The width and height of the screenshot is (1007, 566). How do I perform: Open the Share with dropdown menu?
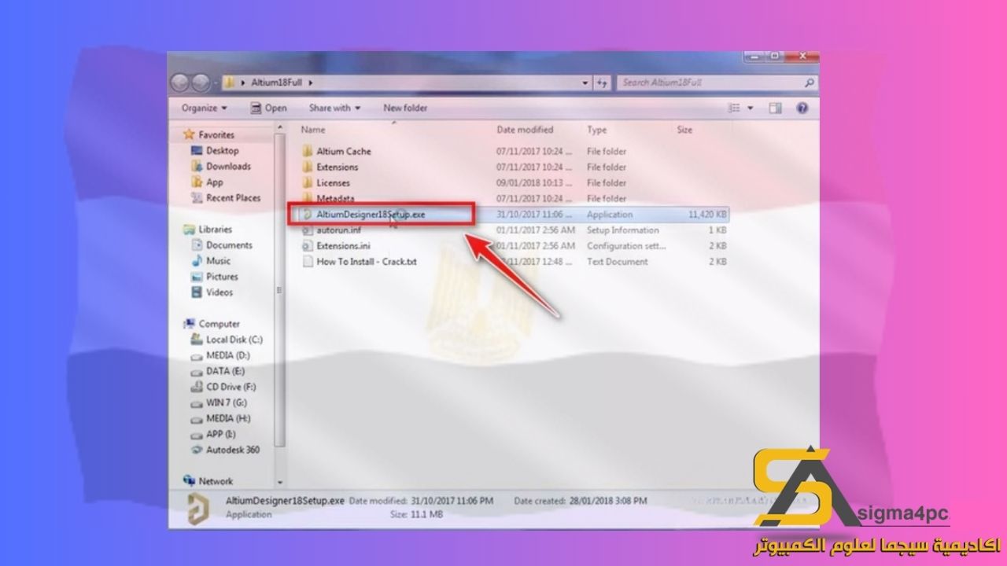[334, 108]
